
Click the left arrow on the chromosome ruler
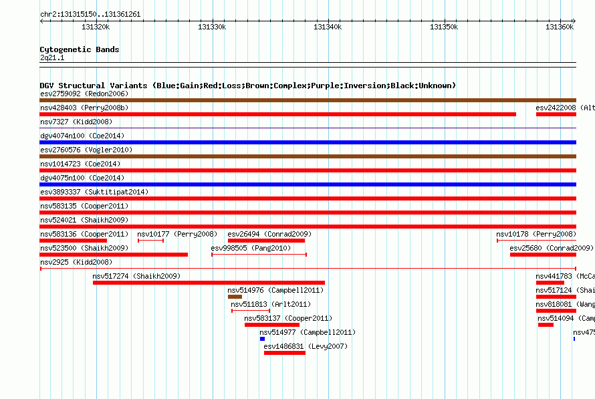click(x=41, y=21)
